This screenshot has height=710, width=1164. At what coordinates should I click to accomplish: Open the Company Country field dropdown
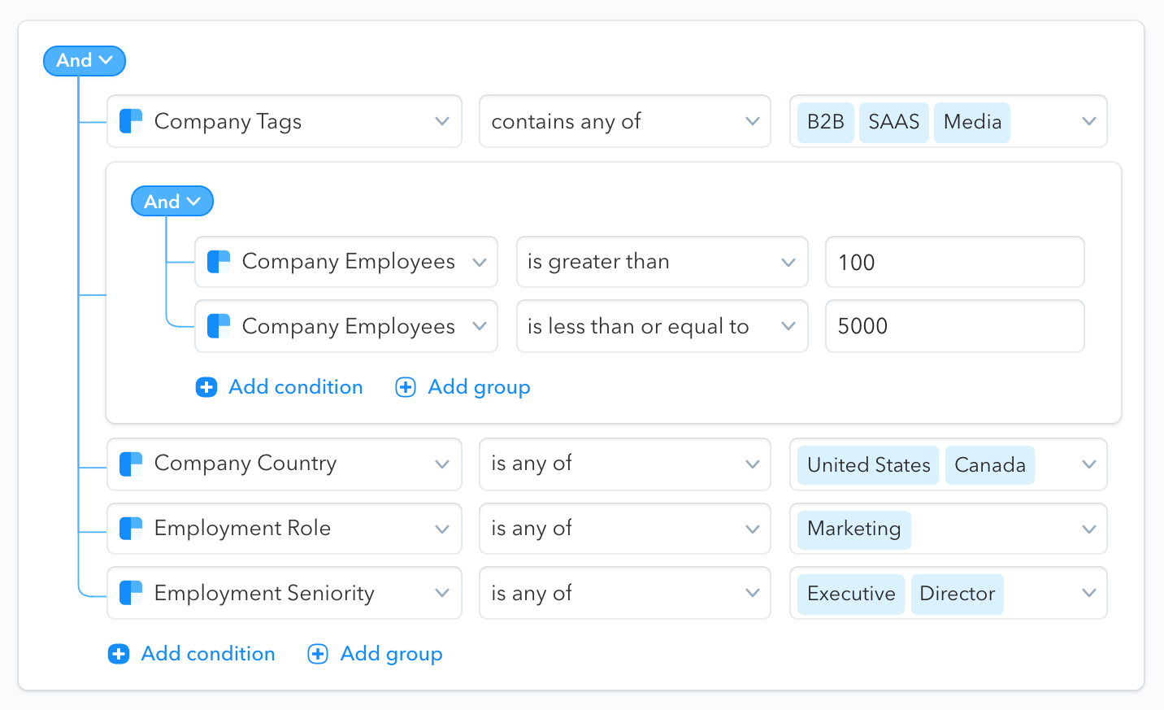(284, 464)
